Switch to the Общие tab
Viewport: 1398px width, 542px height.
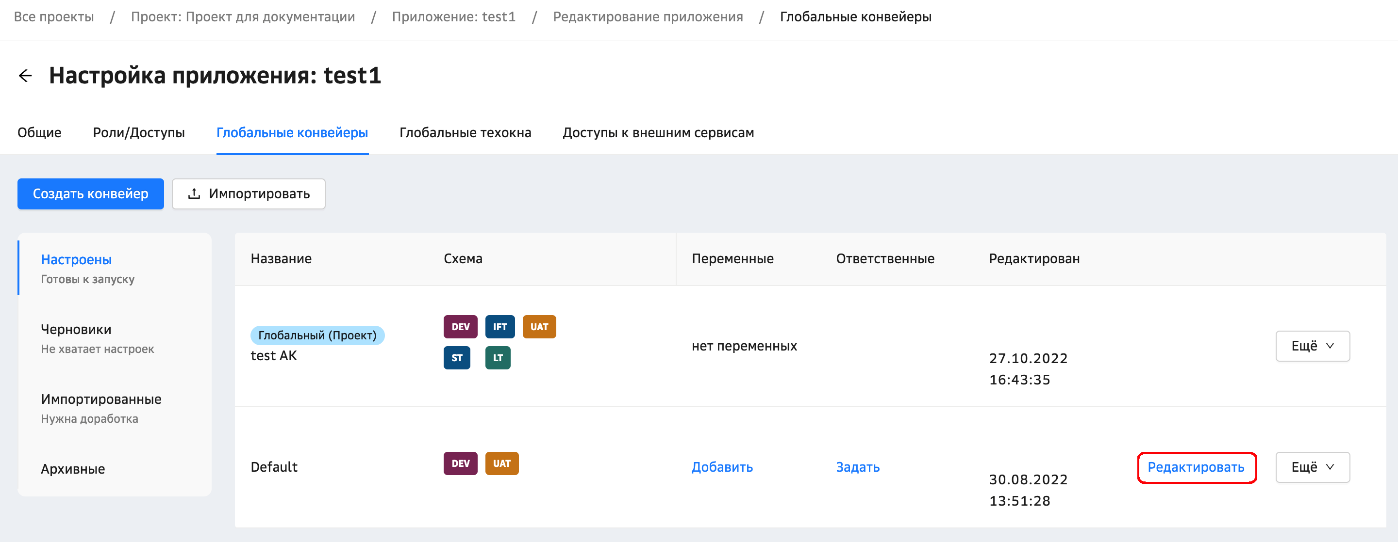click(x=39, y=133)
